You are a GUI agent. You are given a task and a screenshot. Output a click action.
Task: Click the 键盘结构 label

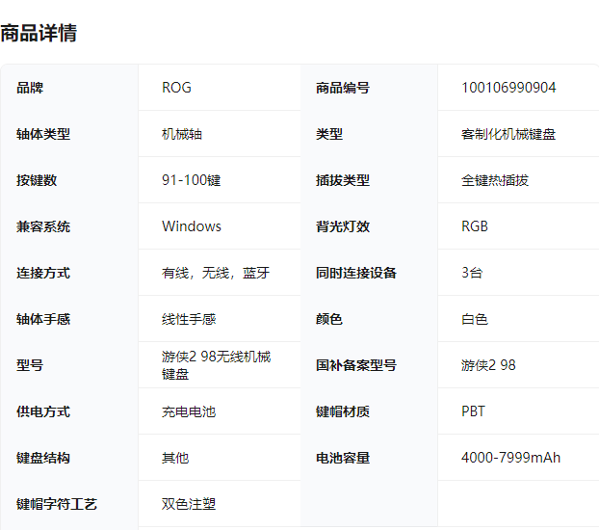[43, 458]
